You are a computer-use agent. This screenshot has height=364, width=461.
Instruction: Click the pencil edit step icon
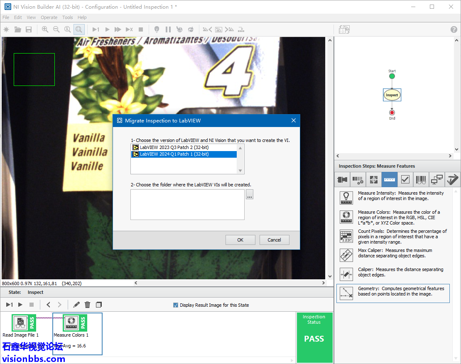click(76, 305)
